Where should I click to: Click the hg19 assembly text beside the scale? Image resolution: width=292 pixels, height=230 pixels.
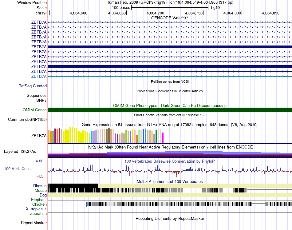pos(215,8)
